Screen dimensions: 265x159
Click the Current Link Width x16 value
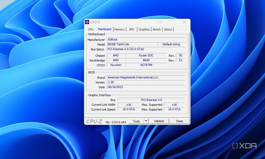tap(129, 105)
